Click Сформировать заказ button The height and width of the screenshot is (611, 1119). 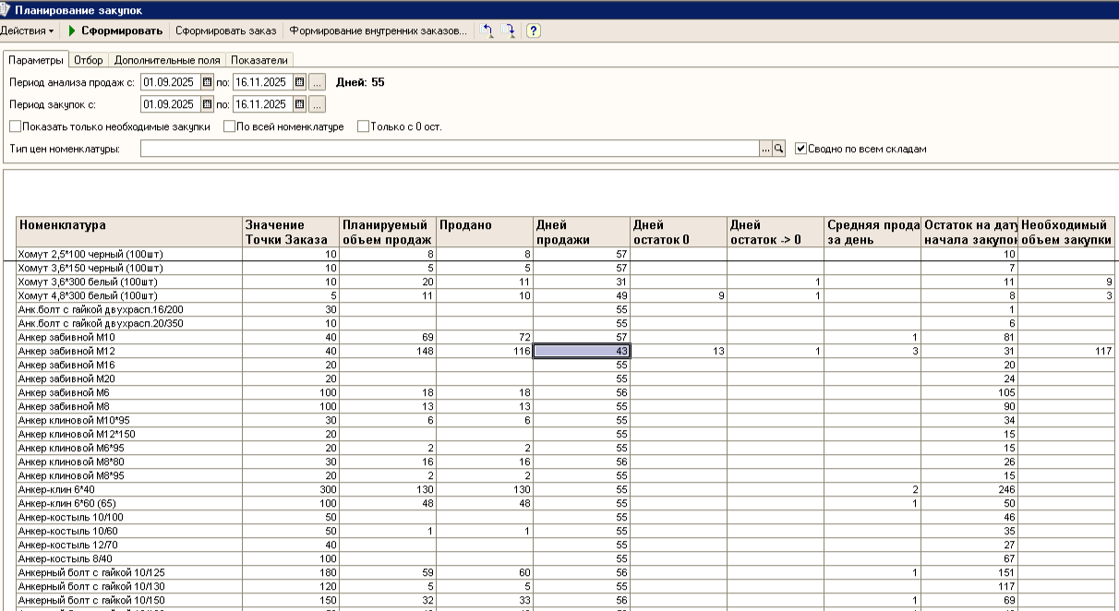(226, 30)
